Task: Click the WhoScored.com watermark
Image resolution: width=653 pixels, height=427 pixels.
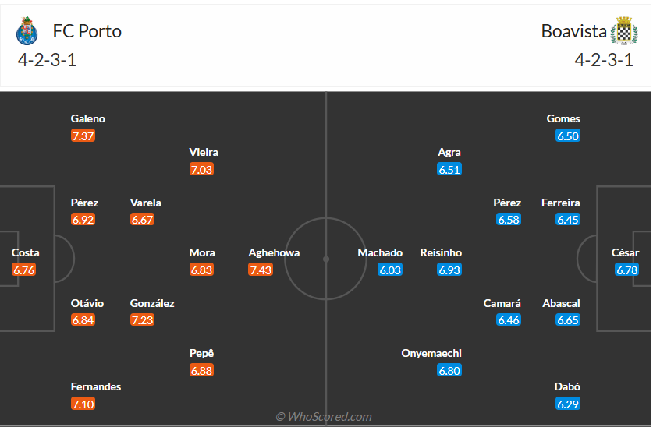Action: (324, 417)
